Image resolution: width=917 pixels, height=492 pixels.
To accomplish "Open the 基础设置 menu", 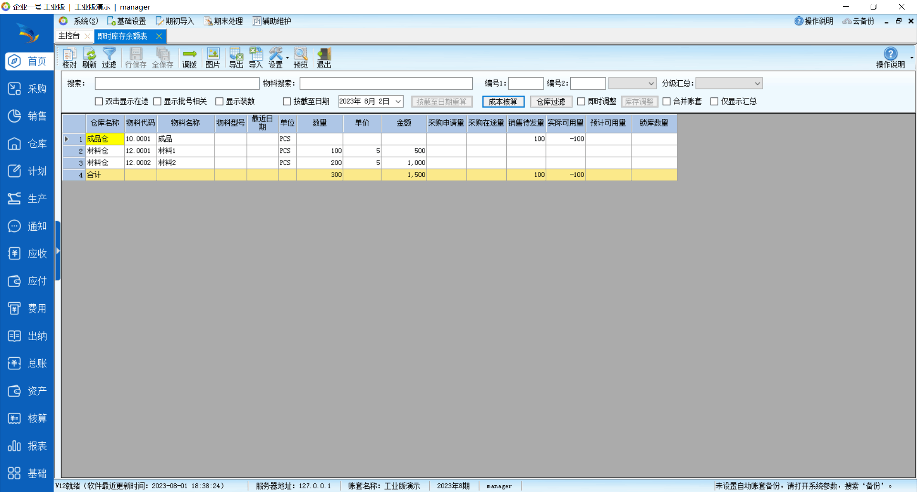I will (127, 21).
